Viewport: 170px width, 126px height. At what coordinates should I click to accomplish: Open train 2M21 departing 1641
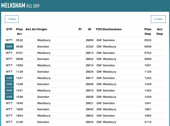point(90,103)
